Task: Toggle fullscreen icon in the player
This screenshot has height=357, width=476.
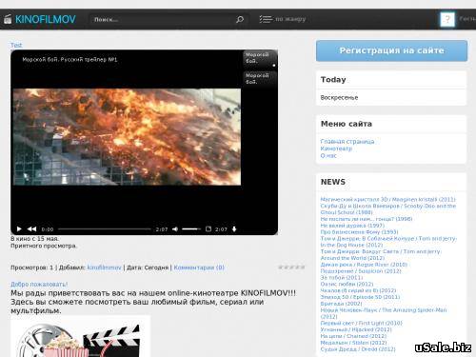Action: coord(208,228)
